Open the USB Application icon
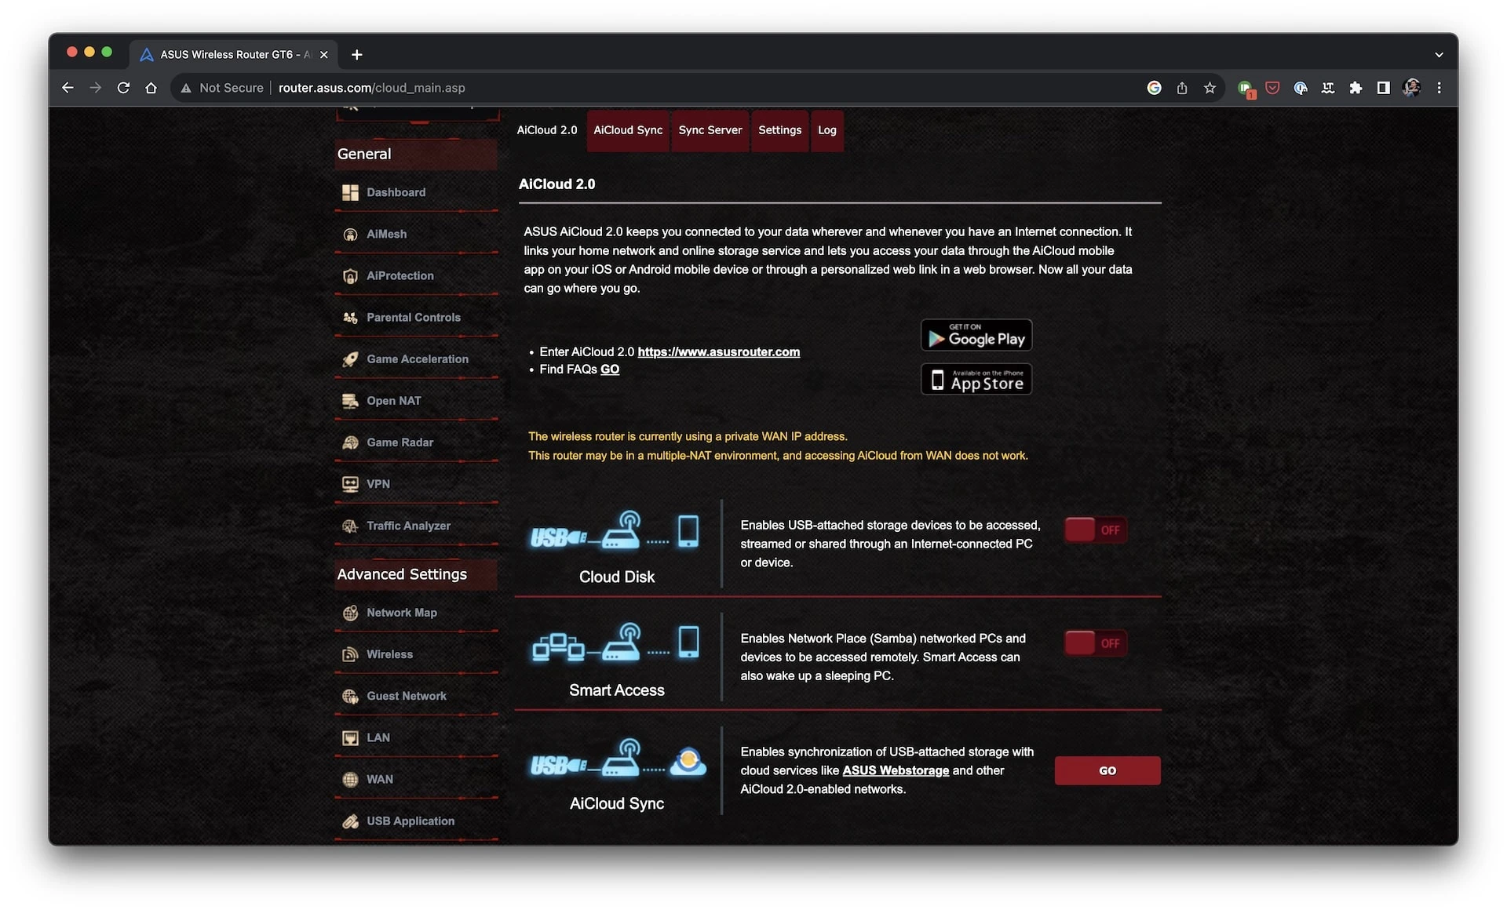This screenshot has width=1507, height=910. click(350, 821)
